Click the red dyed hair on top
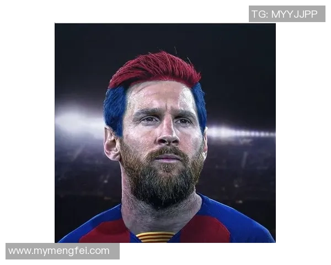This screenshot has height=265, width=331. coord(154,68)
